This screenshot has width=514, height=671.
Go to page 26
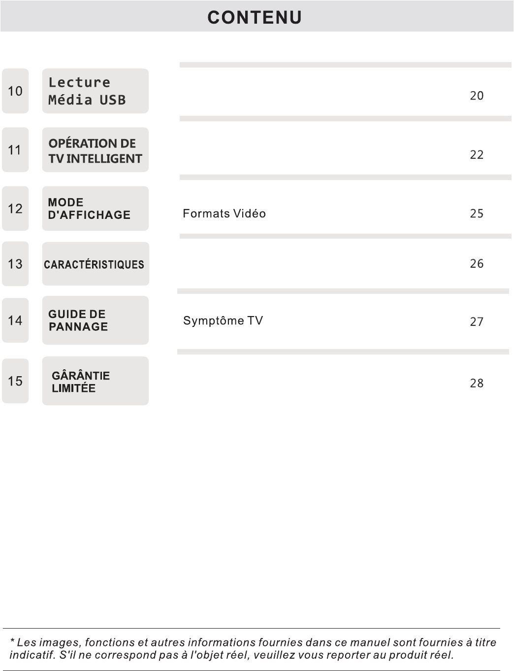477,264
